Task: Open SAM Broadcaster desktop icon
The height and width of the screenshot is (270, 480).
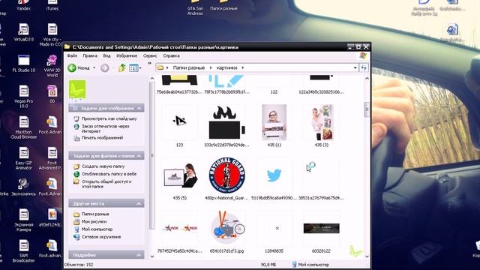Action: pyautogui.click(x=23, y=251)
